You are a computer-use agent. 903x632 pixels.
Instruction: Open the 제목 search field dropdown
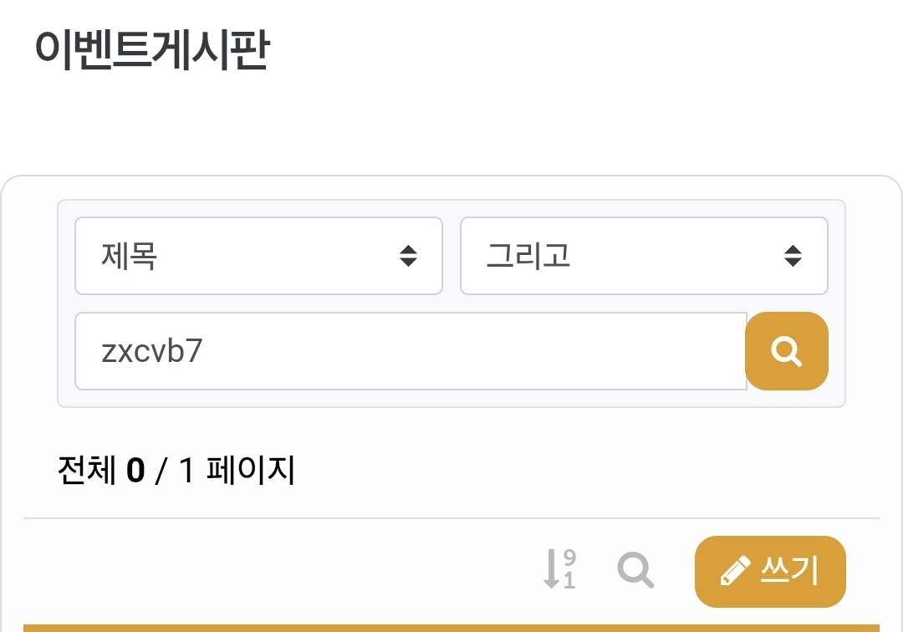[258, 256]
